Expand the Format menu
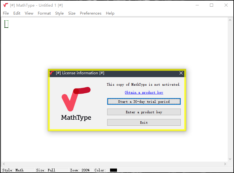Viewport: 234px width, 173px height. [44, 13]
